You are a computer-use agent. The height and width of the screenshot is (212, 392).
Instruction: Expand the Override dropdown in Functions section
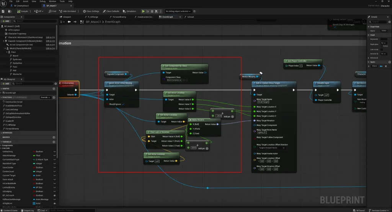[x=46, y=97]
